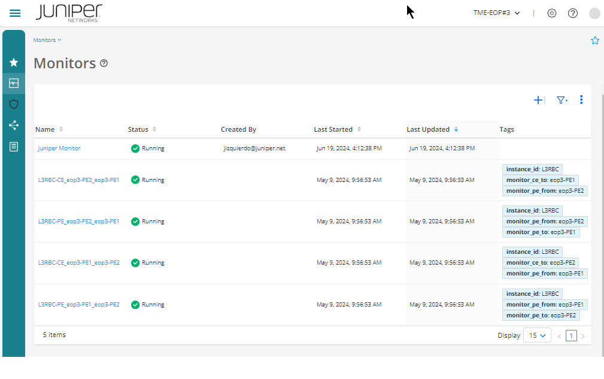The width and height of the screenshot is (604, 379).
Task: Open the three-dot more options menu
Action: tap(581, 100)
